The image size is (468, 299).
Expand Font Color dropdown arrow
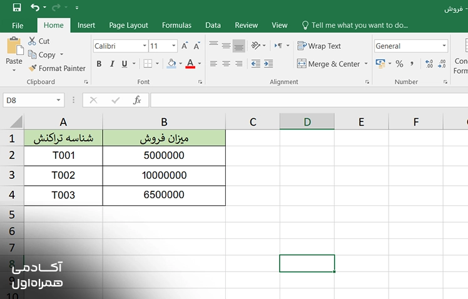click(x=200, y=64)
